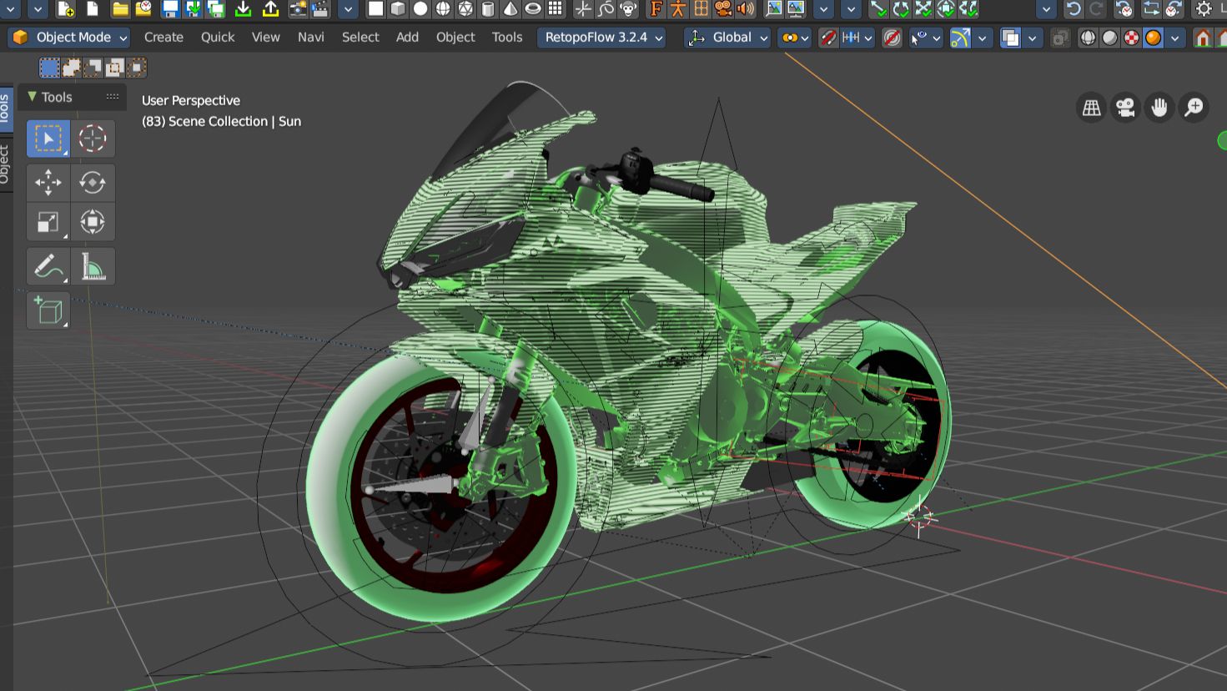The width and height of the screenshot is (1227, 691).
Task: Open the Object Mode dropdown
Action: coord(70,38)
